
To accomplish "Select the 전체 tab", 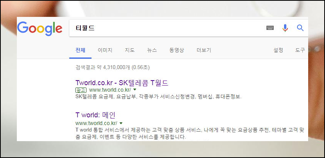I will (x=80, y=50).
